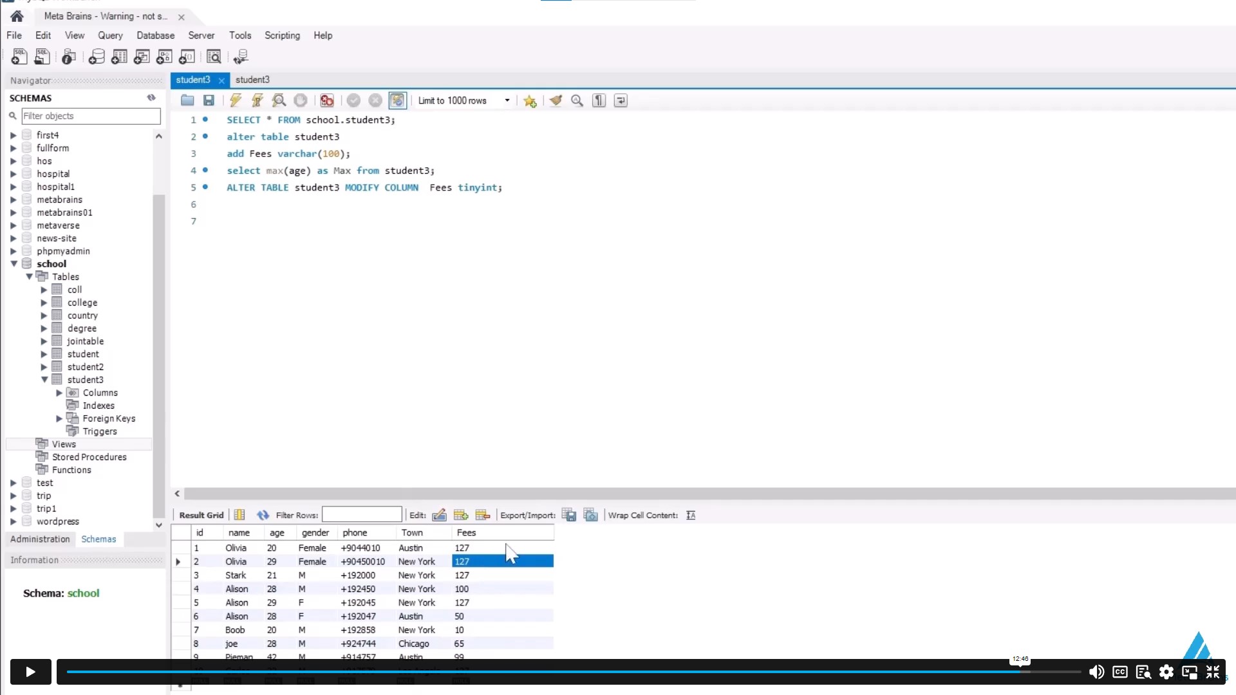Commit the transaction check icon

353,100
